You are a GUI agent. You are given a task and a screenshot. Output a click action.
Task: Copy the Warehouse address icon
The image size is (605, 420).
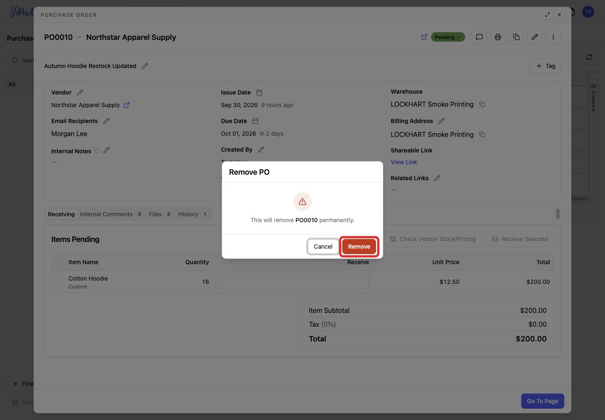click(x=482, y=104)
